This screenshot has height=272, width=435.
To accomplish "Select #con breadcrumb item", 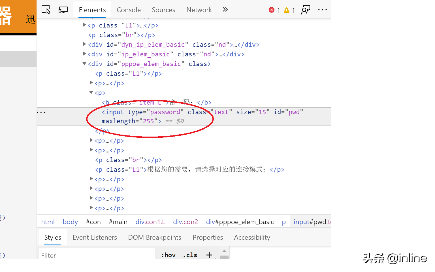I will [x=93, y=222].
